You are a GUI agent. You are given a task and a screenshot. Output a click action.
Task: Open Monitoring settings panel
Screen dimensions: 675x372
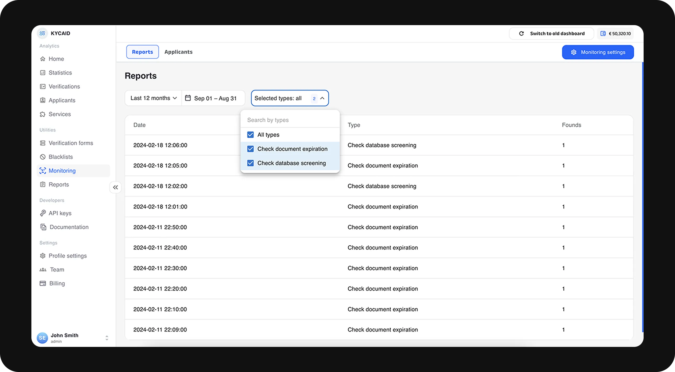point(598,52)
